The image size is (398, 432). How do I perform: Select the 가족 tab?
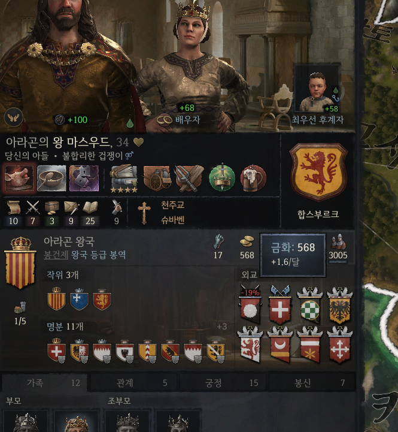point(45,383)
